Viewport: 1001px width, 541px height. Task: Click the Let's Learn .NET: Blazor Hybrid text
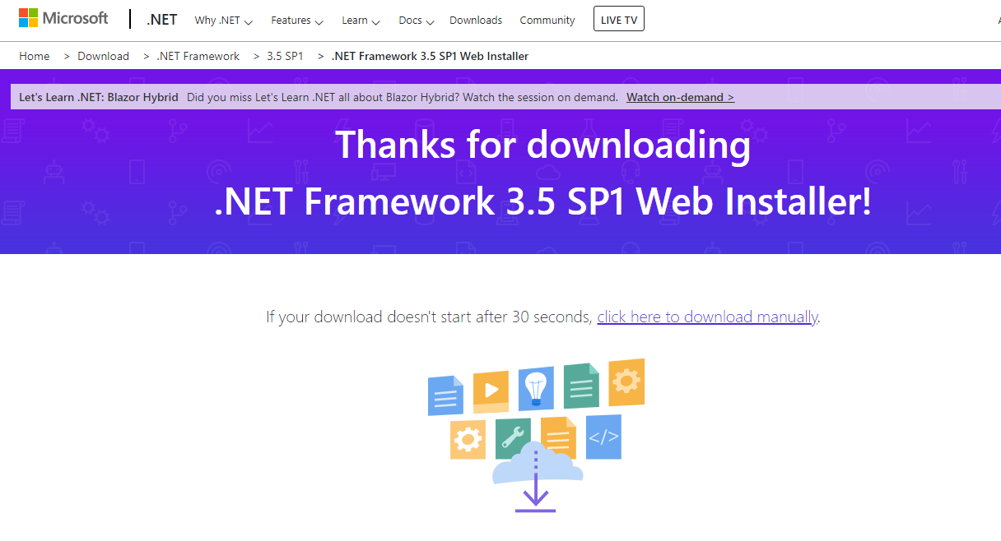pyautogui.click(x=99, y=97)
